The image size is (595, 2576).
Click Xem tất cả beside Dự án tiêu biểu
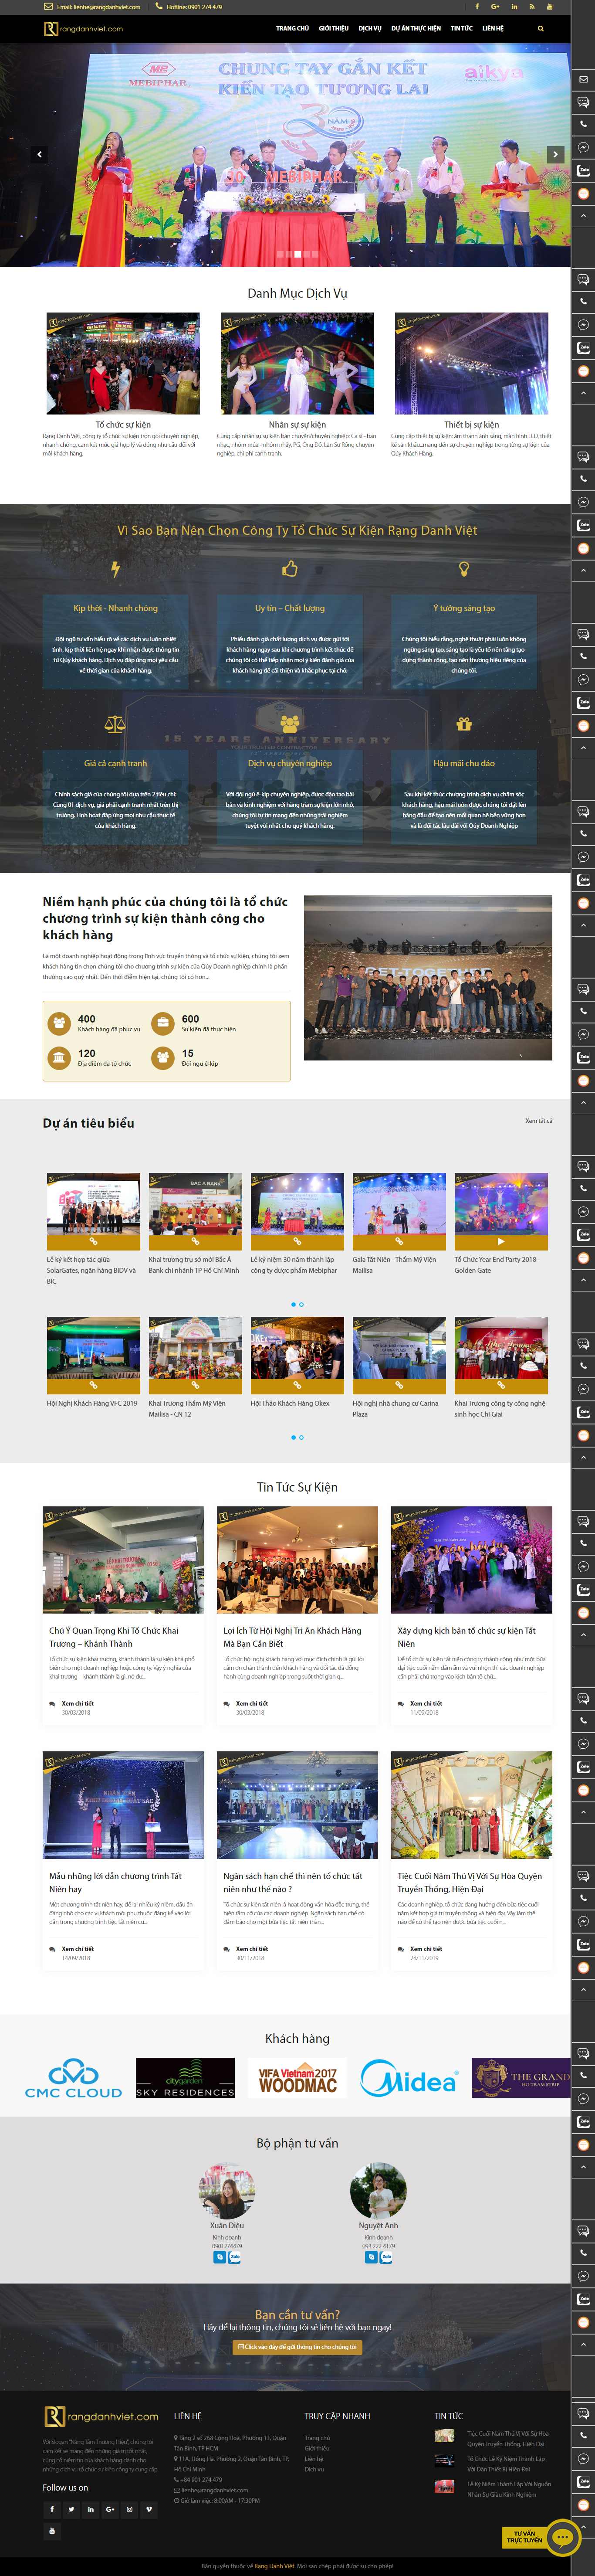click(x=538, y=1120)
